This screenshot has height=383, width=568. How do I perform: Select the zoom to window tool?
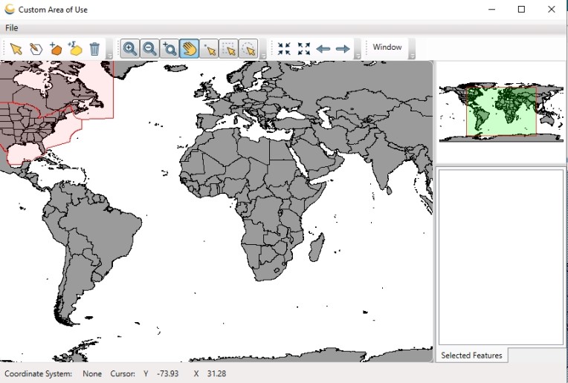click(170, 49)
